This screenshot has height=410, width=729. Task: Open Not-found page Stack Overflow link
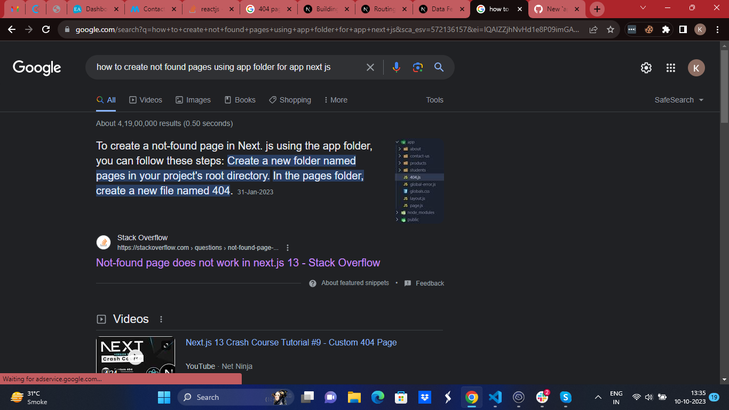[238, 263]
